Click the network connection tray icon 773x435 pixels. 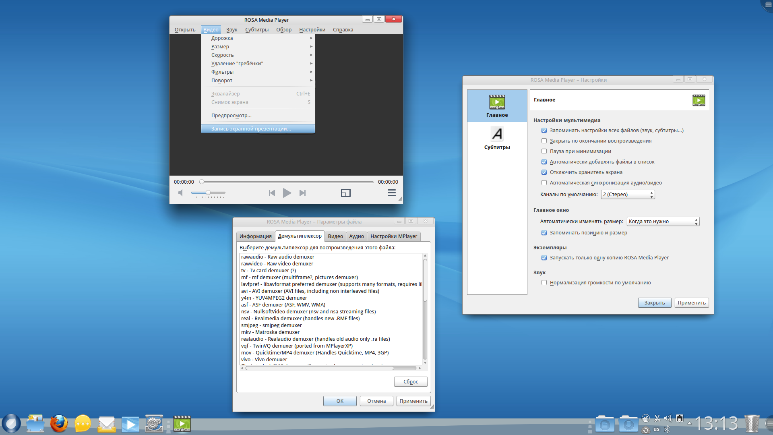point(680,418)
